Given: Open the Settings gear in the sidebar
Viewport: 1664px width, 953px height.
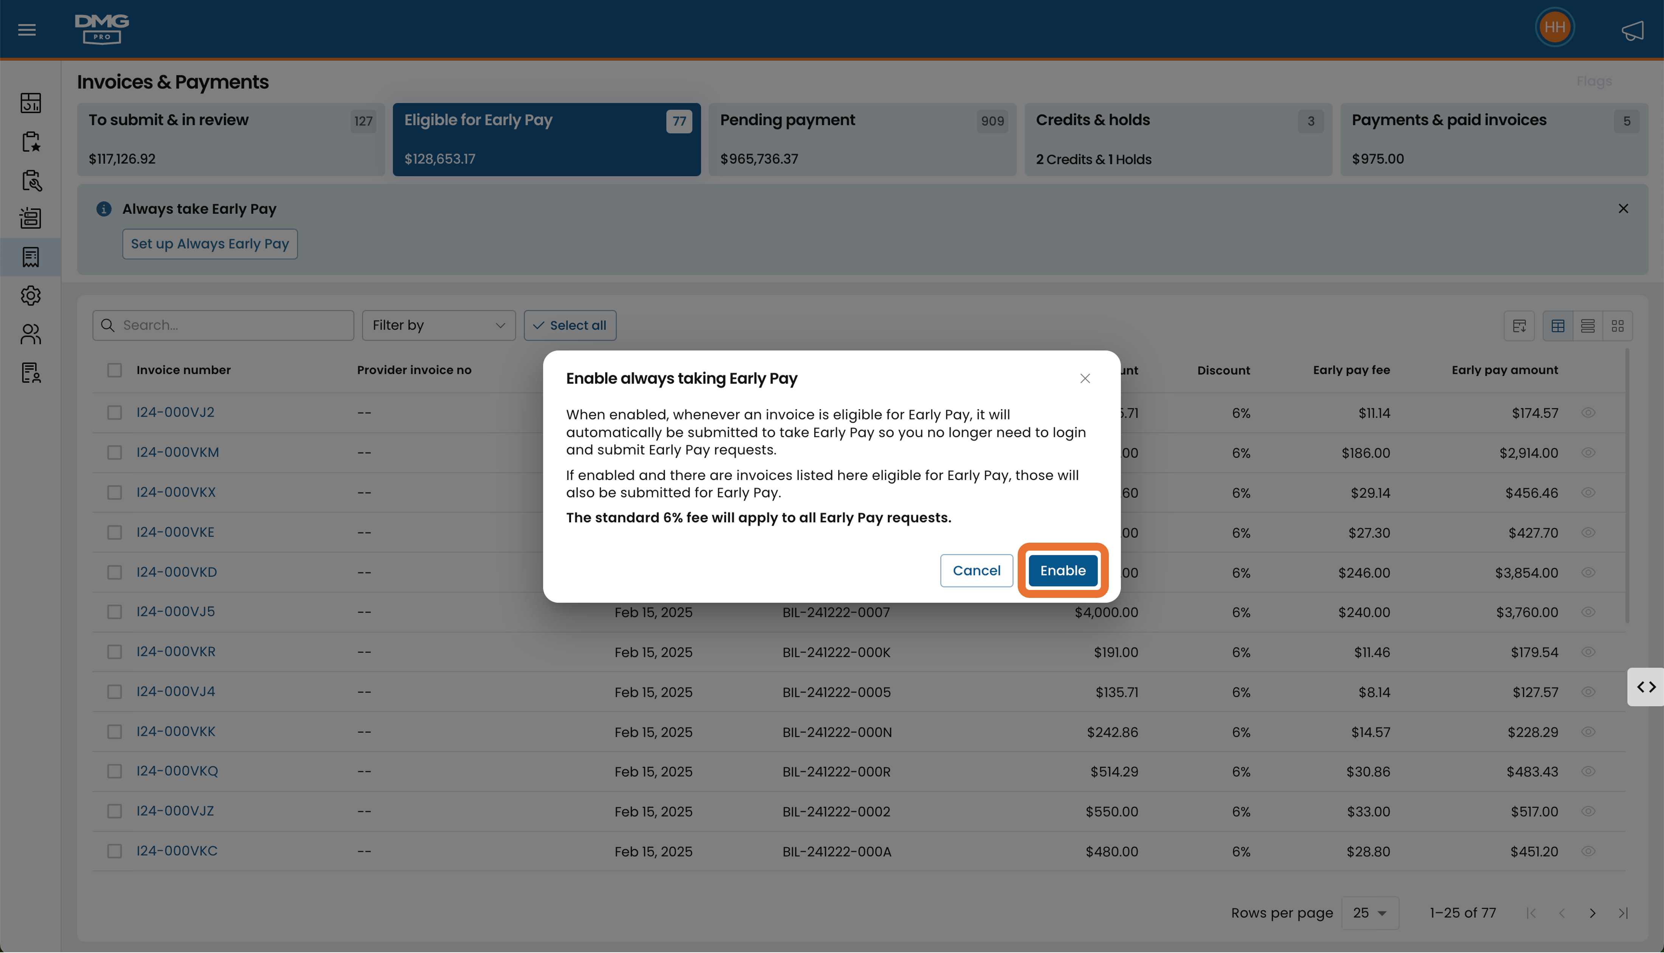Looking at the screenshot, I should 30,296.
